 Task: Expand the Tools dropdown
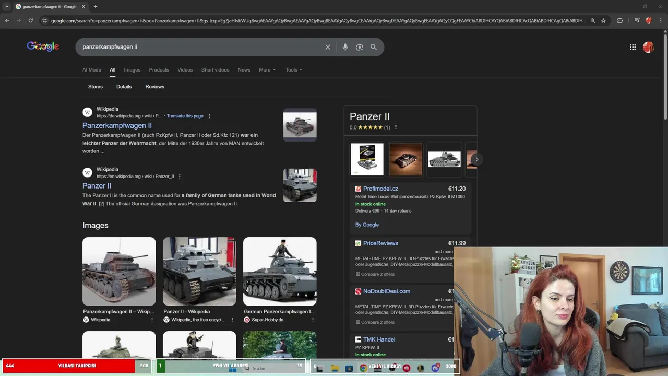click(x=294, y=70)
